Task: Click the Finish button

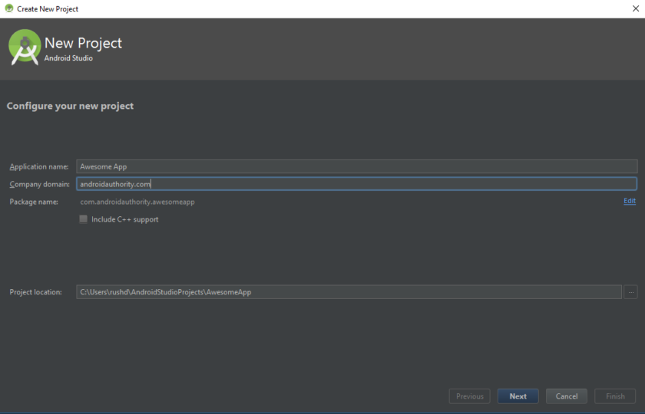Action: [x=615, y=396]
